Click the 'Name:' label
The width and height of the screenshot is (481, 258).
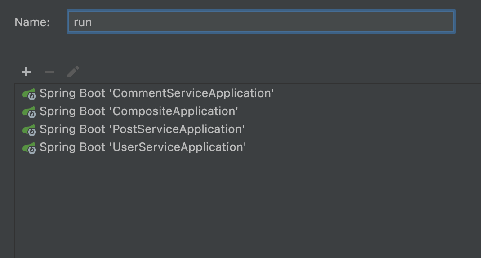[32, 22]
